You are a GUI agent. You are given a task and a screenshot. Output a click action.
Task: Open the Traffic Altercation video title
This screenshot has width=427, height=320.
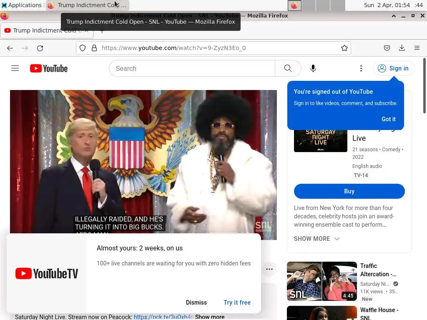(378, 270)
